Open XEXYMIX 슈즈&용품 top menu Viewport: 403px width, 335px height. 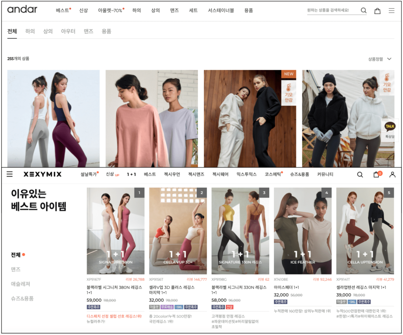[299, 174]
